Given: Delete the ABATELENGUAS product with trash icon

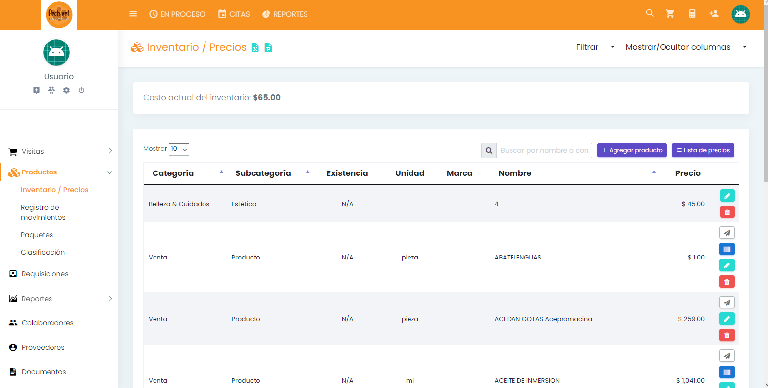Looking at the screenshot, I should pos(727,282).
